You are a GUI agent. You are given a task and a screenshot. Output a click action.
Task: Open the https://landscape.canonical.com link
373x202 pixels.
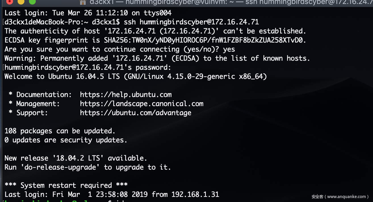(x=142, y=104)
